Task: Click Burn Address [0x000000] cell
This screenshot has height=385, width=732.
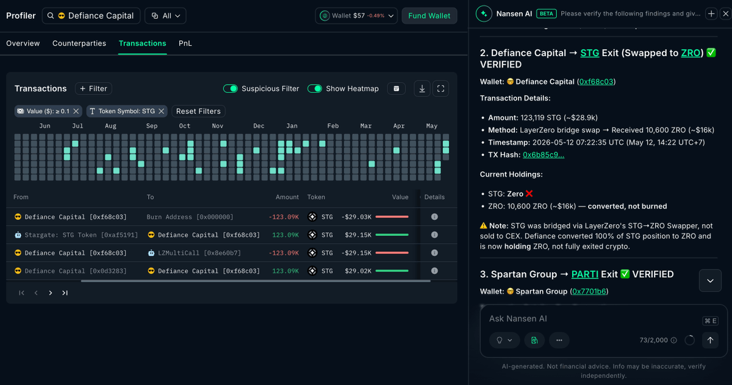Action: pyautogui.click(x=190, y=217)
